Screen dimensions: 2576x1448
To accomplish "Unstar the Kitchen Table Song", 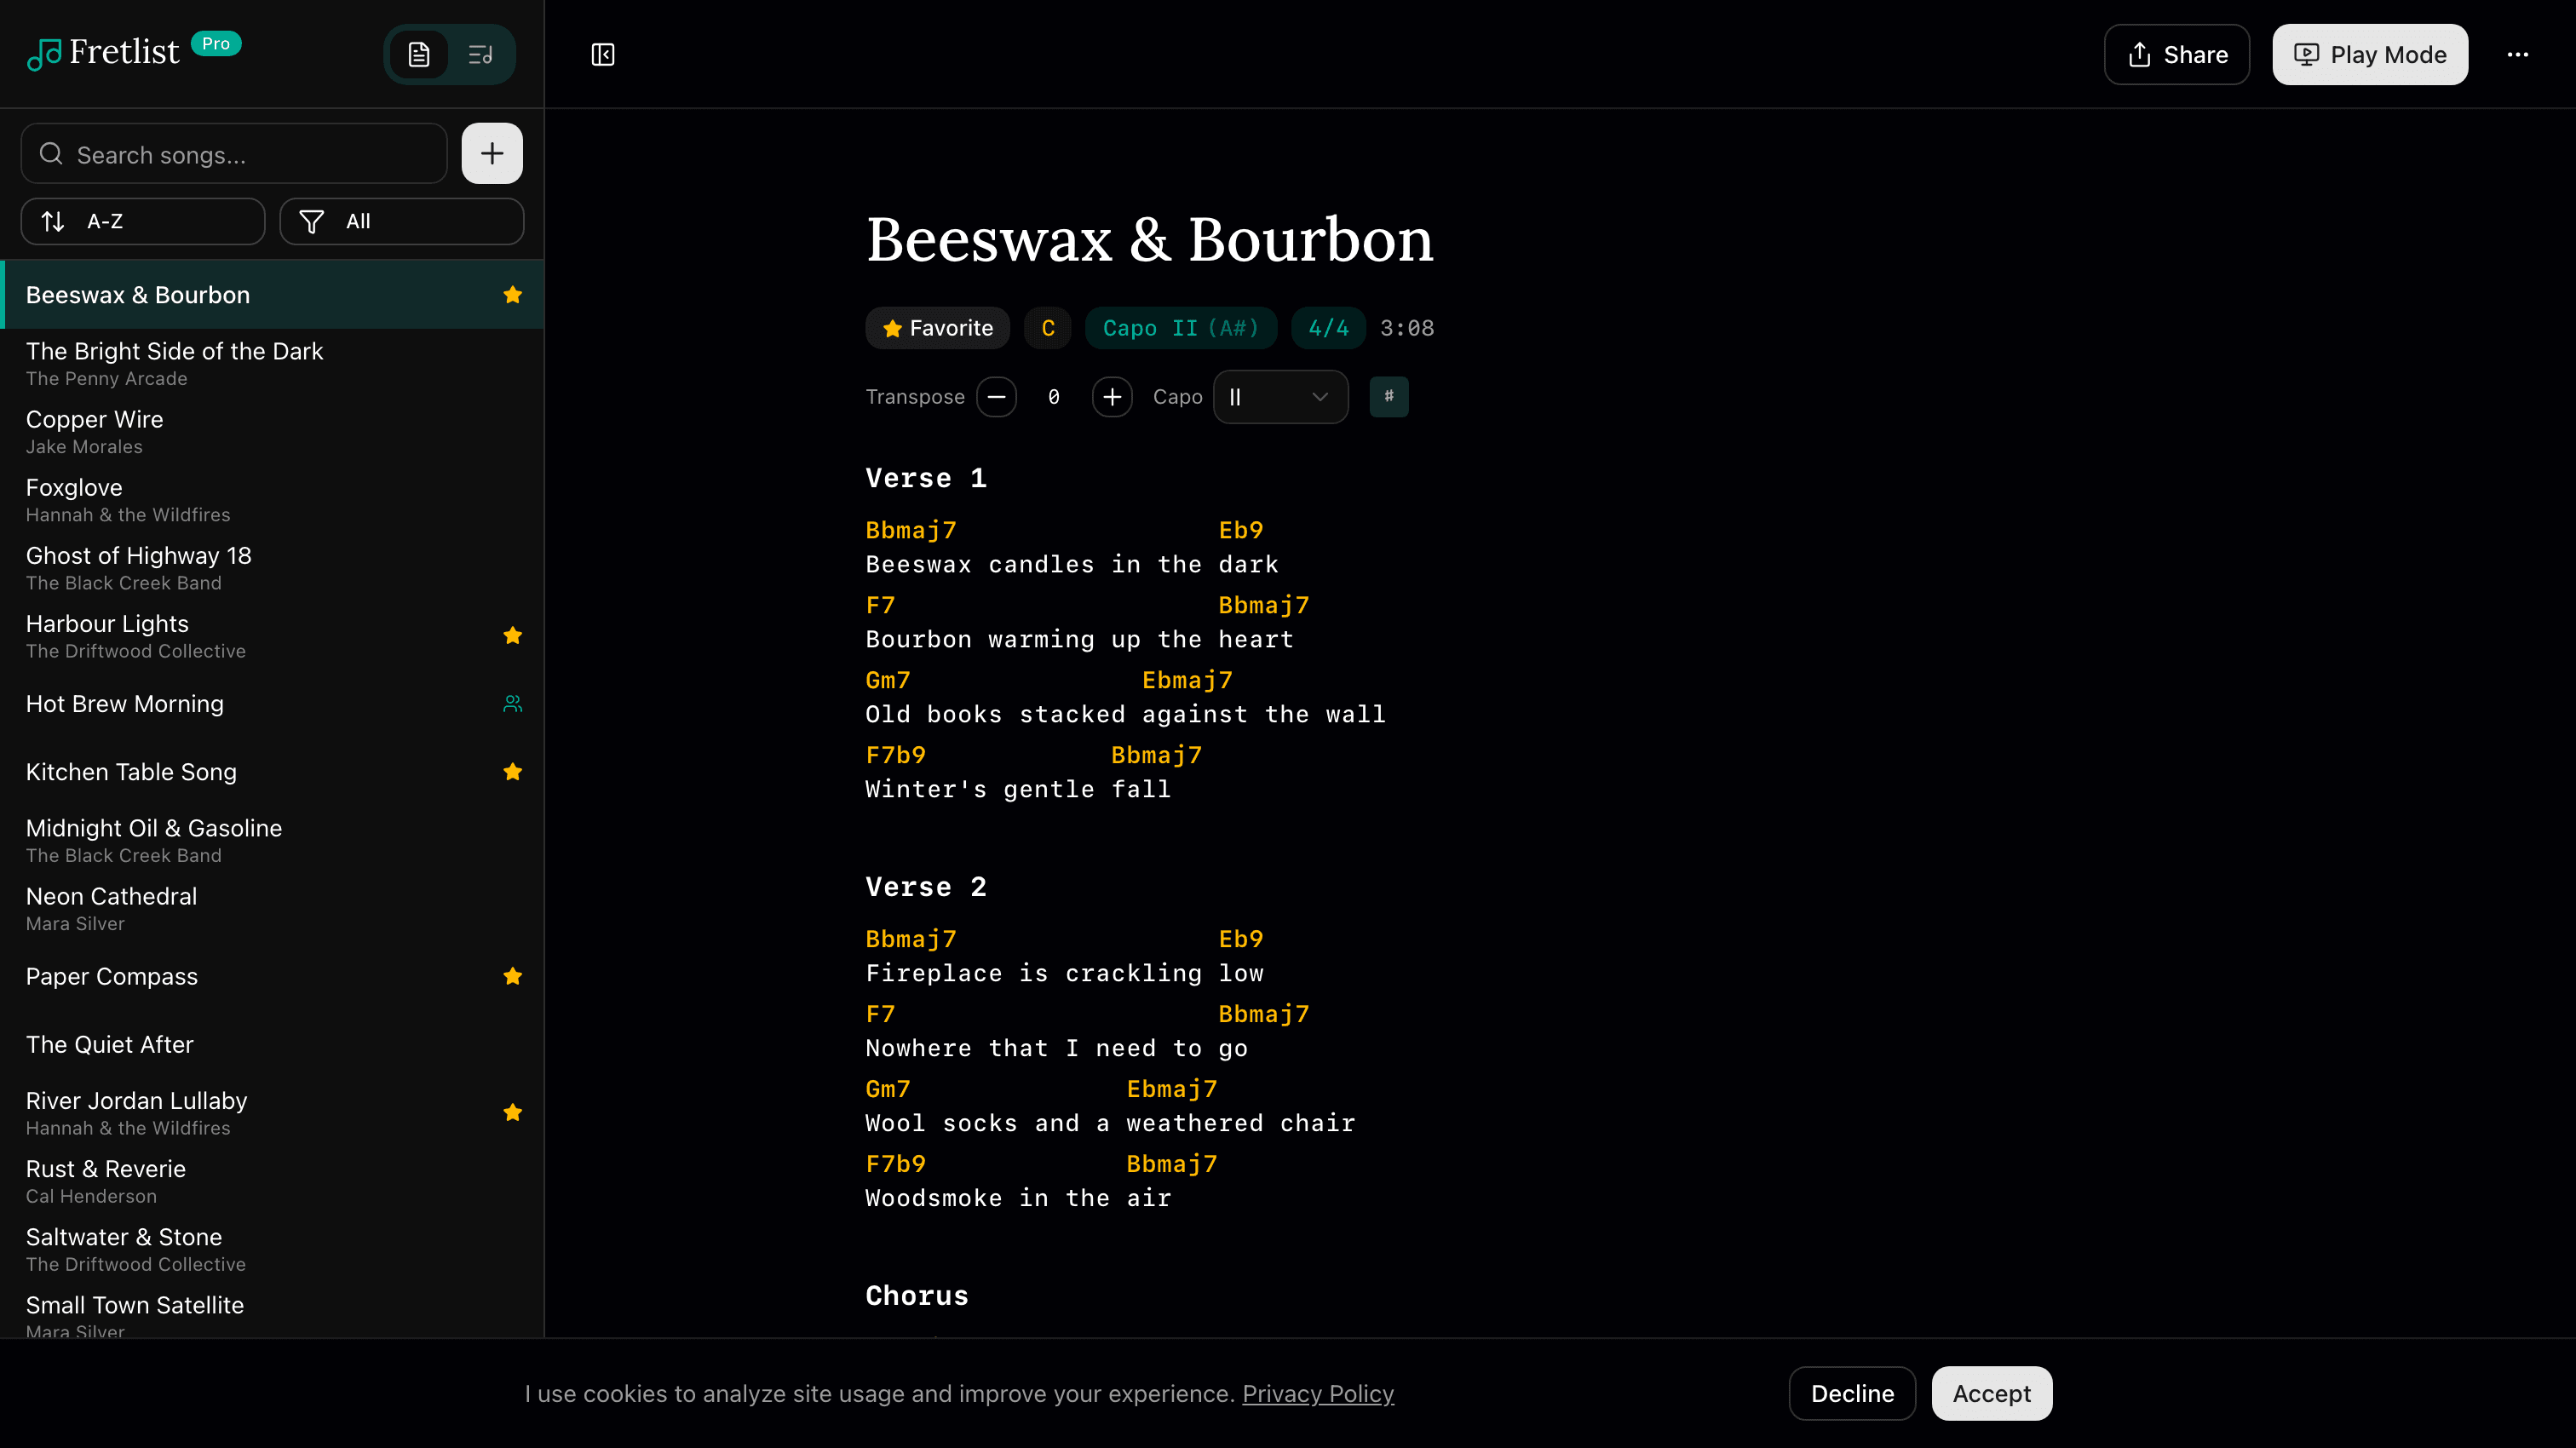I will (512, 771).
